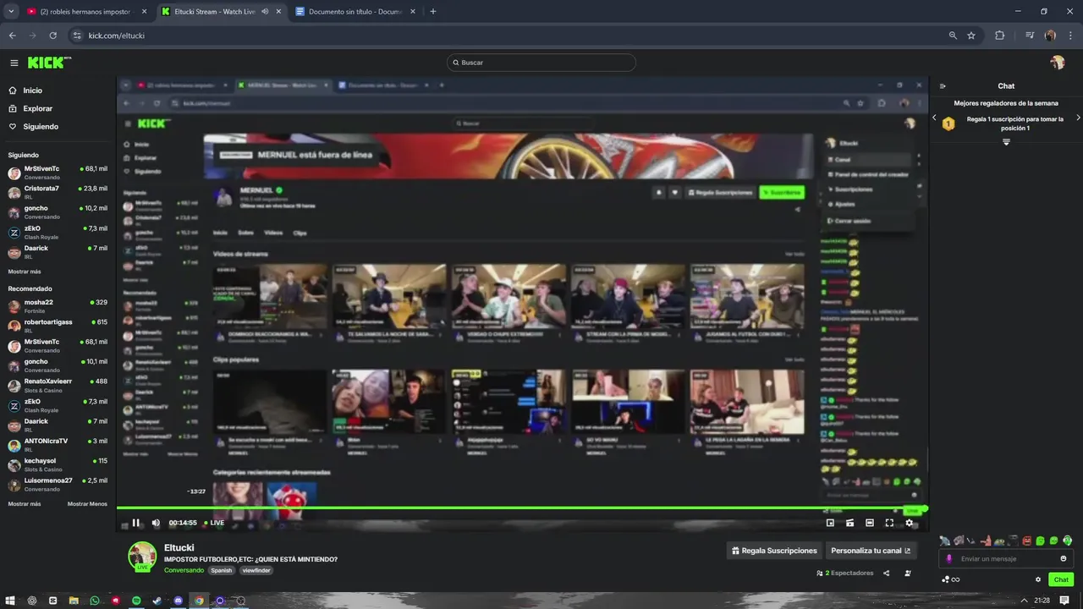The height and width of the screenshot is (609, 1083).
Task: Click Enviar un mensaje chat input
Action: tap(1004, 558)
